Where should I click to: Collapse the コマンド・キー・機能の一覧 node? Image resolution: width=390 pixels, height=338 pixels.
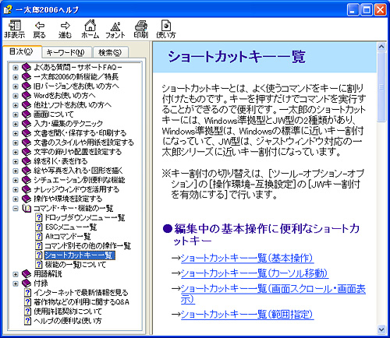pos(16,208)
